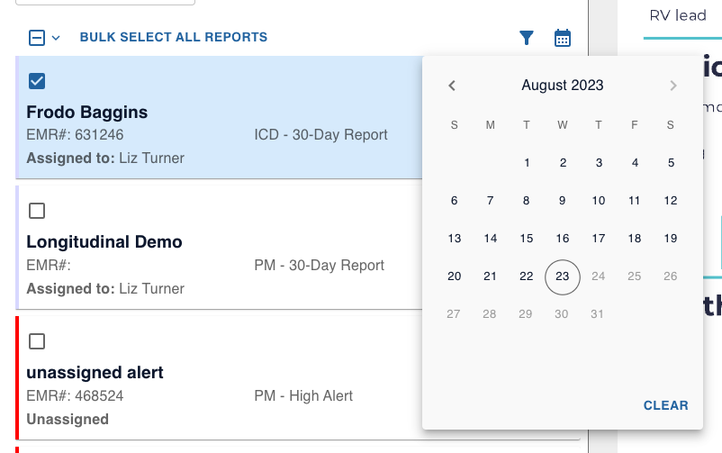
Task: Uncheck Frodo Baggins report checkbox
Action: click(37, 81)
